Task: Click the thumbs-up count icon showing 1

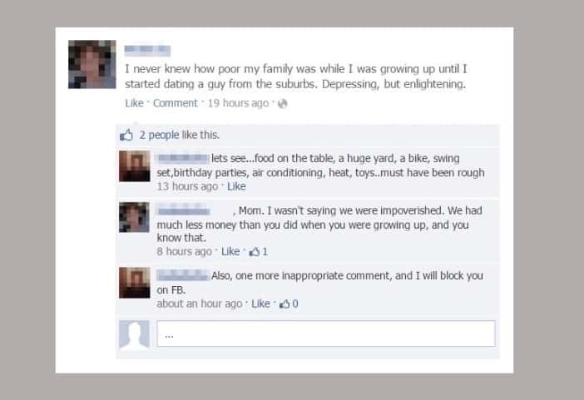Action: pos(255,252)
